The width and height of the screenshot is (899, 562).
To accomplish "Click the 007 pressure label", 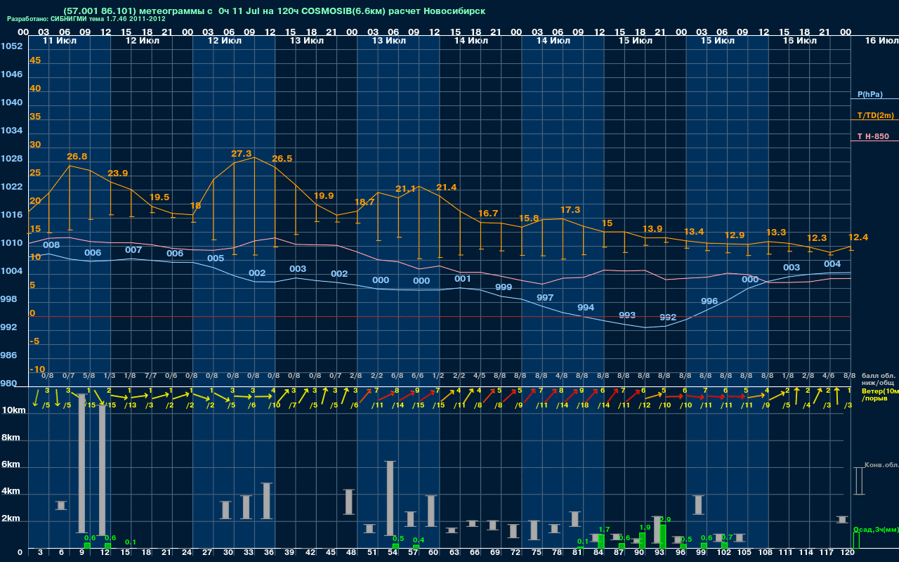I will [133, 249].
